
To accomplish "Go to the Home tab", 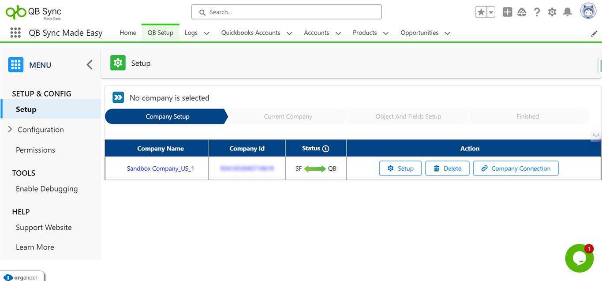I will [x=128, y=33].
